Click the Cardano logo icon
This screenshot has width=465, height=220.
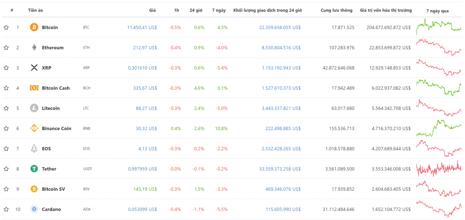click(x=34, y=209)
